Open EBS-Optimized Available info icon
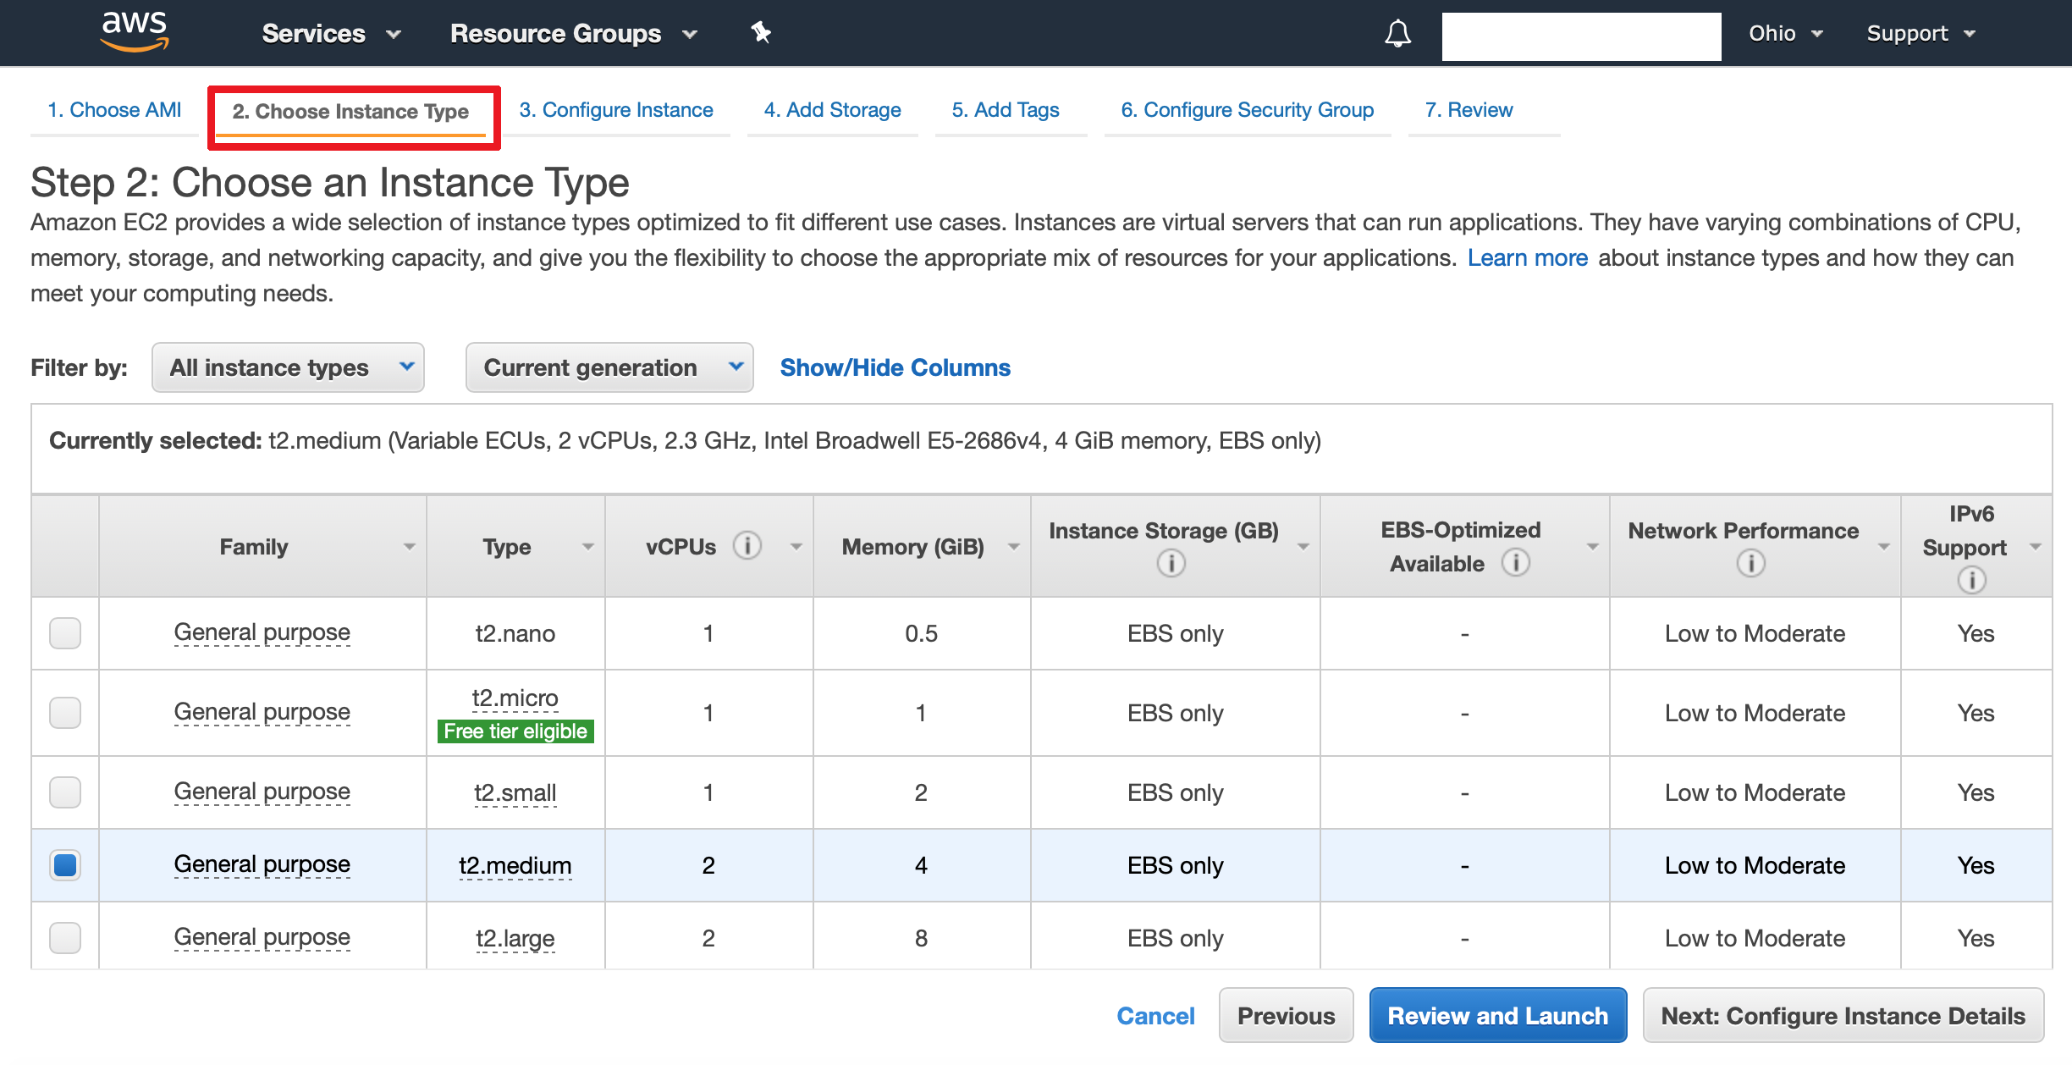2072x1065 pixels. tap(1515, 562)
